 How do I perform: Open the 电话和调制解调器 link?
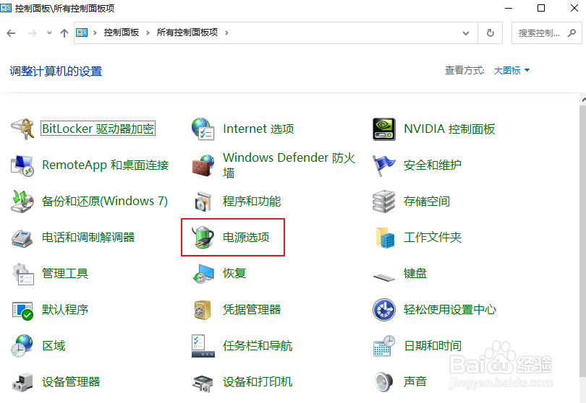pyautogui.click(x=88, y=238)
